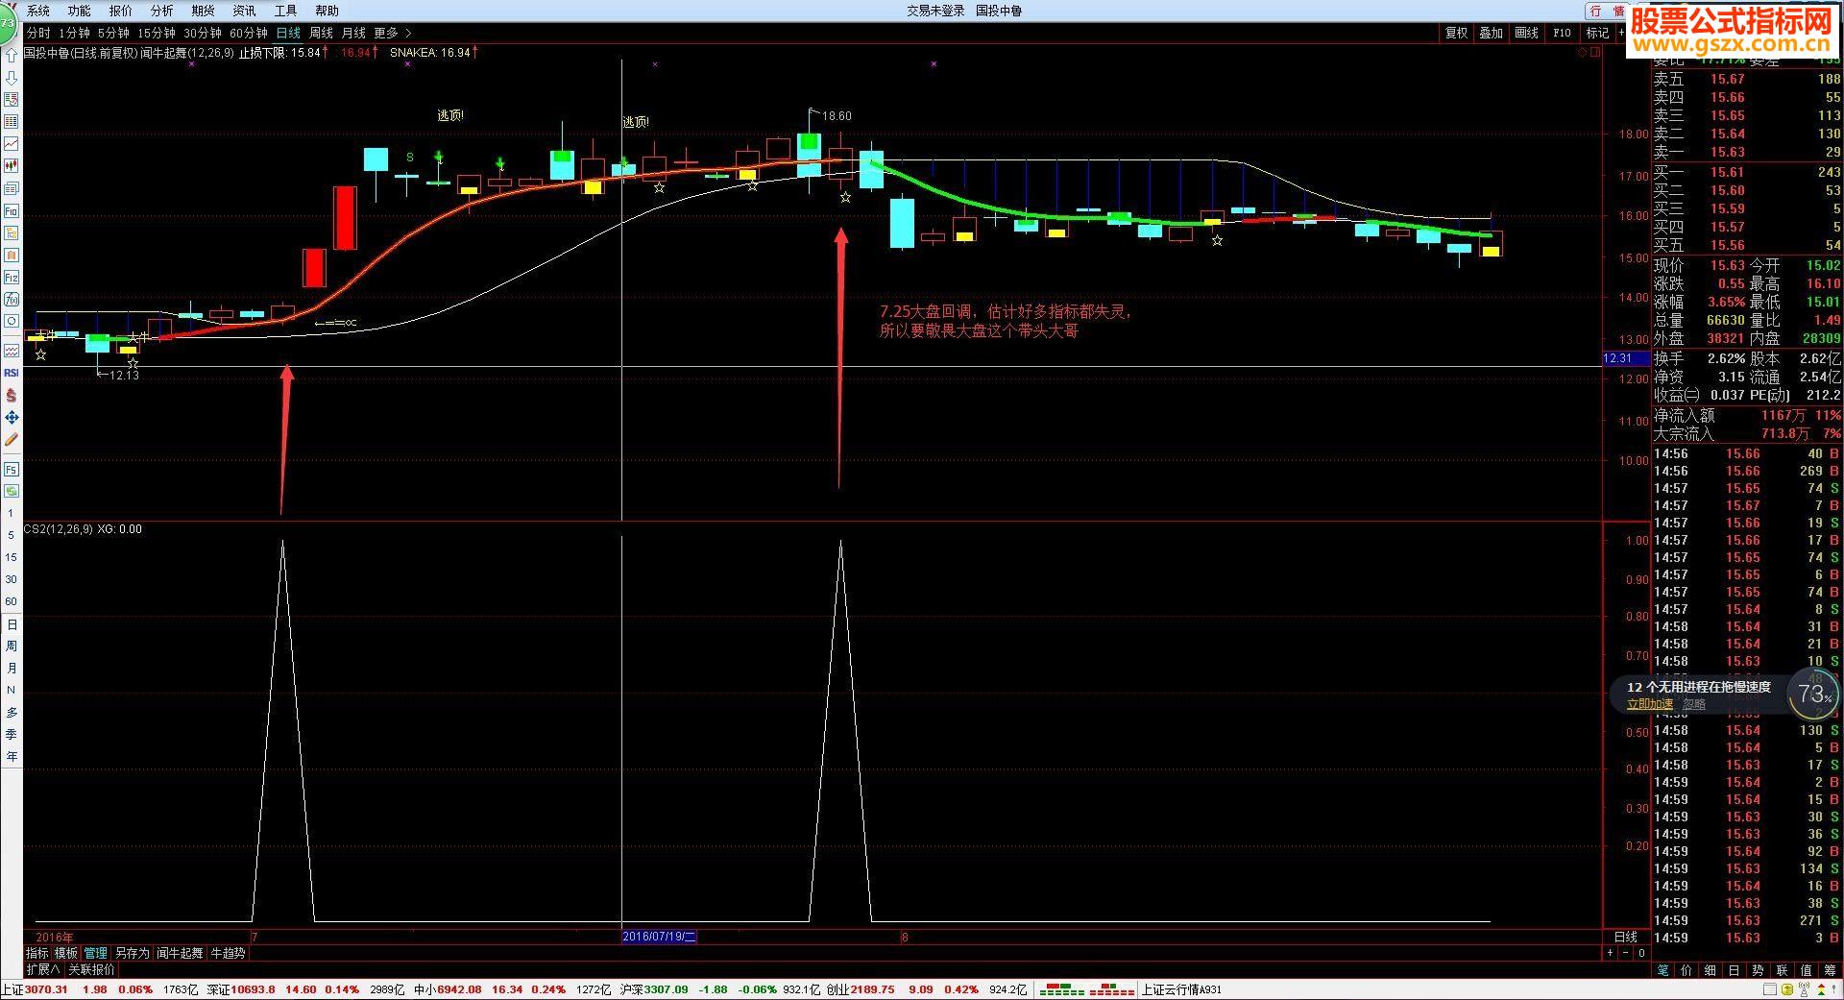
Task: Switch to 60分钟 period
Action: tap(249, 33)
